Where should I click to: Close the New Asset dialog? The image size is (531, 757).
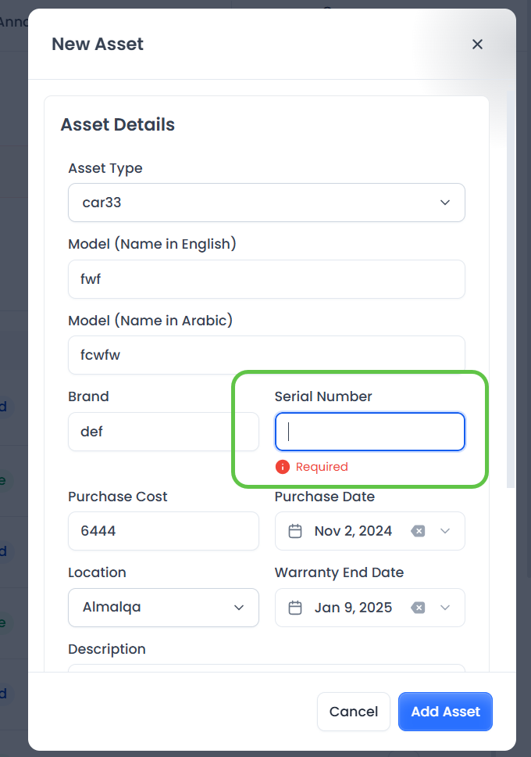pyautogui.click(x=477, y=45)
